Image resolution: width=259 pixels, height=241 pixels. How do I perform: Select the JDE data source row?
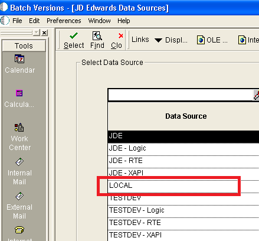click(183, 136)
